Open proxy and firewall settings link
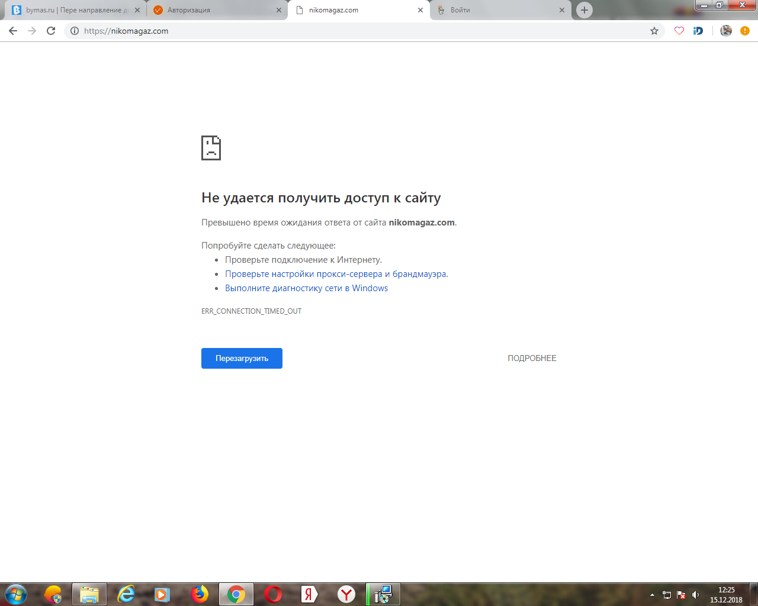The height and width of the screenshot is (606, 758). click(336, 274)
